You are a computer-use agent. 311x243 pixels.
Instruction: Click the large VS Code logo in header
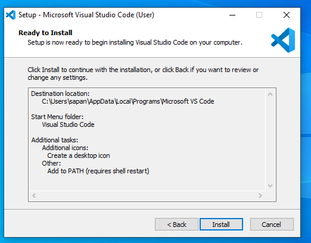click(283, 40)
